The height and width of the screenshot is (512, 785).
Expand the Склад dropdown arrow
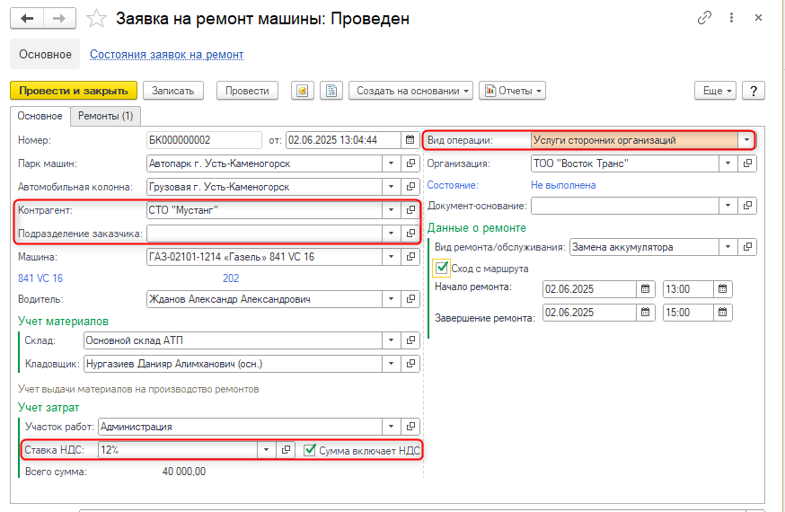coord(391,340)
